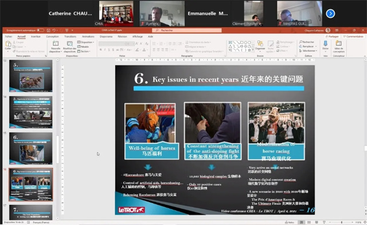The height and width of the screenshot is (225, 367).
Task: Select slide 15 thumbnail in panel
Action: (x=30, y=148)
